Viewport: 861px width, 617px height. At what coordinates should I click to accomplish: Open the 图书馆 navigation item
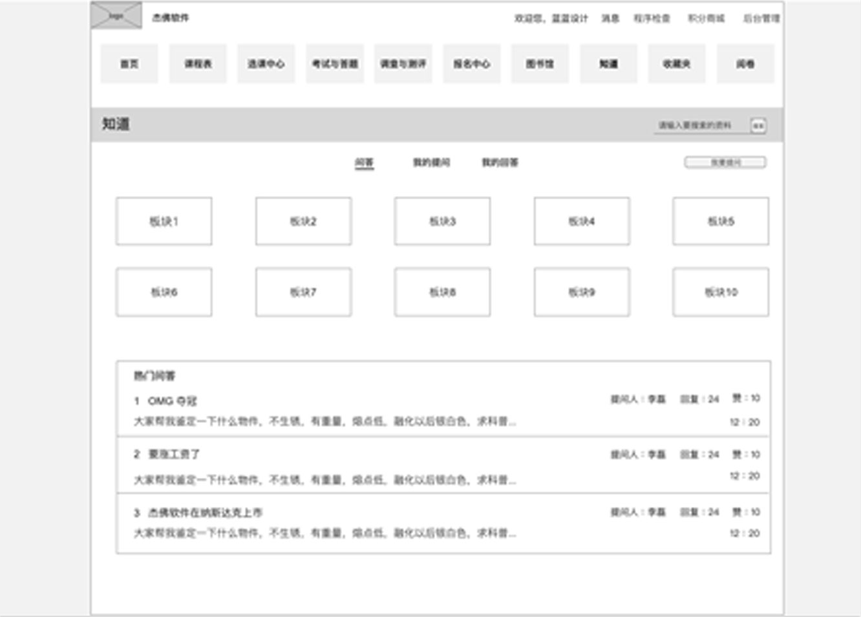[540, 64]
